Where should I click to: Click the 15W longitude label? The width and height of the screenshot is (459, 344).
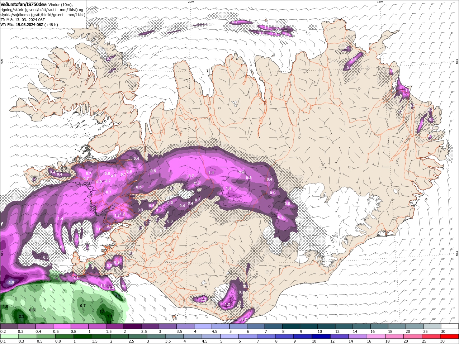tap(380, 2)
